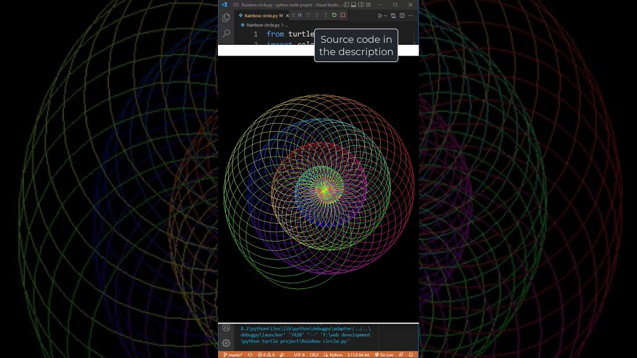
Task: Toggle the bottom panel layout icon
Action: pos(353,5)
